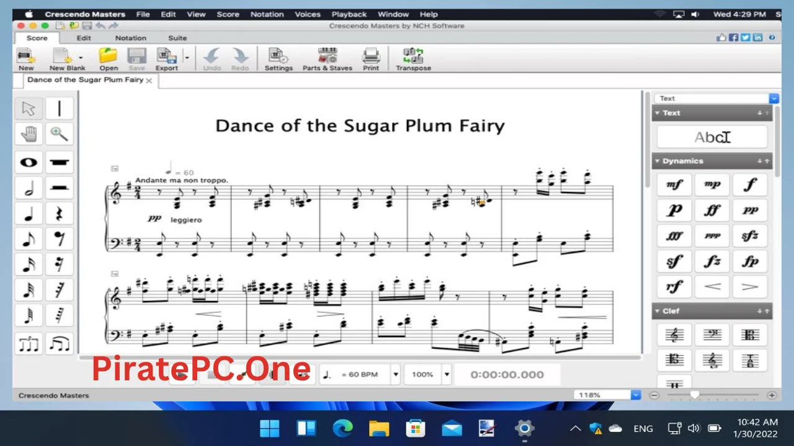
Task: Collapse the Clef palette section
Action: click(657, 311)
